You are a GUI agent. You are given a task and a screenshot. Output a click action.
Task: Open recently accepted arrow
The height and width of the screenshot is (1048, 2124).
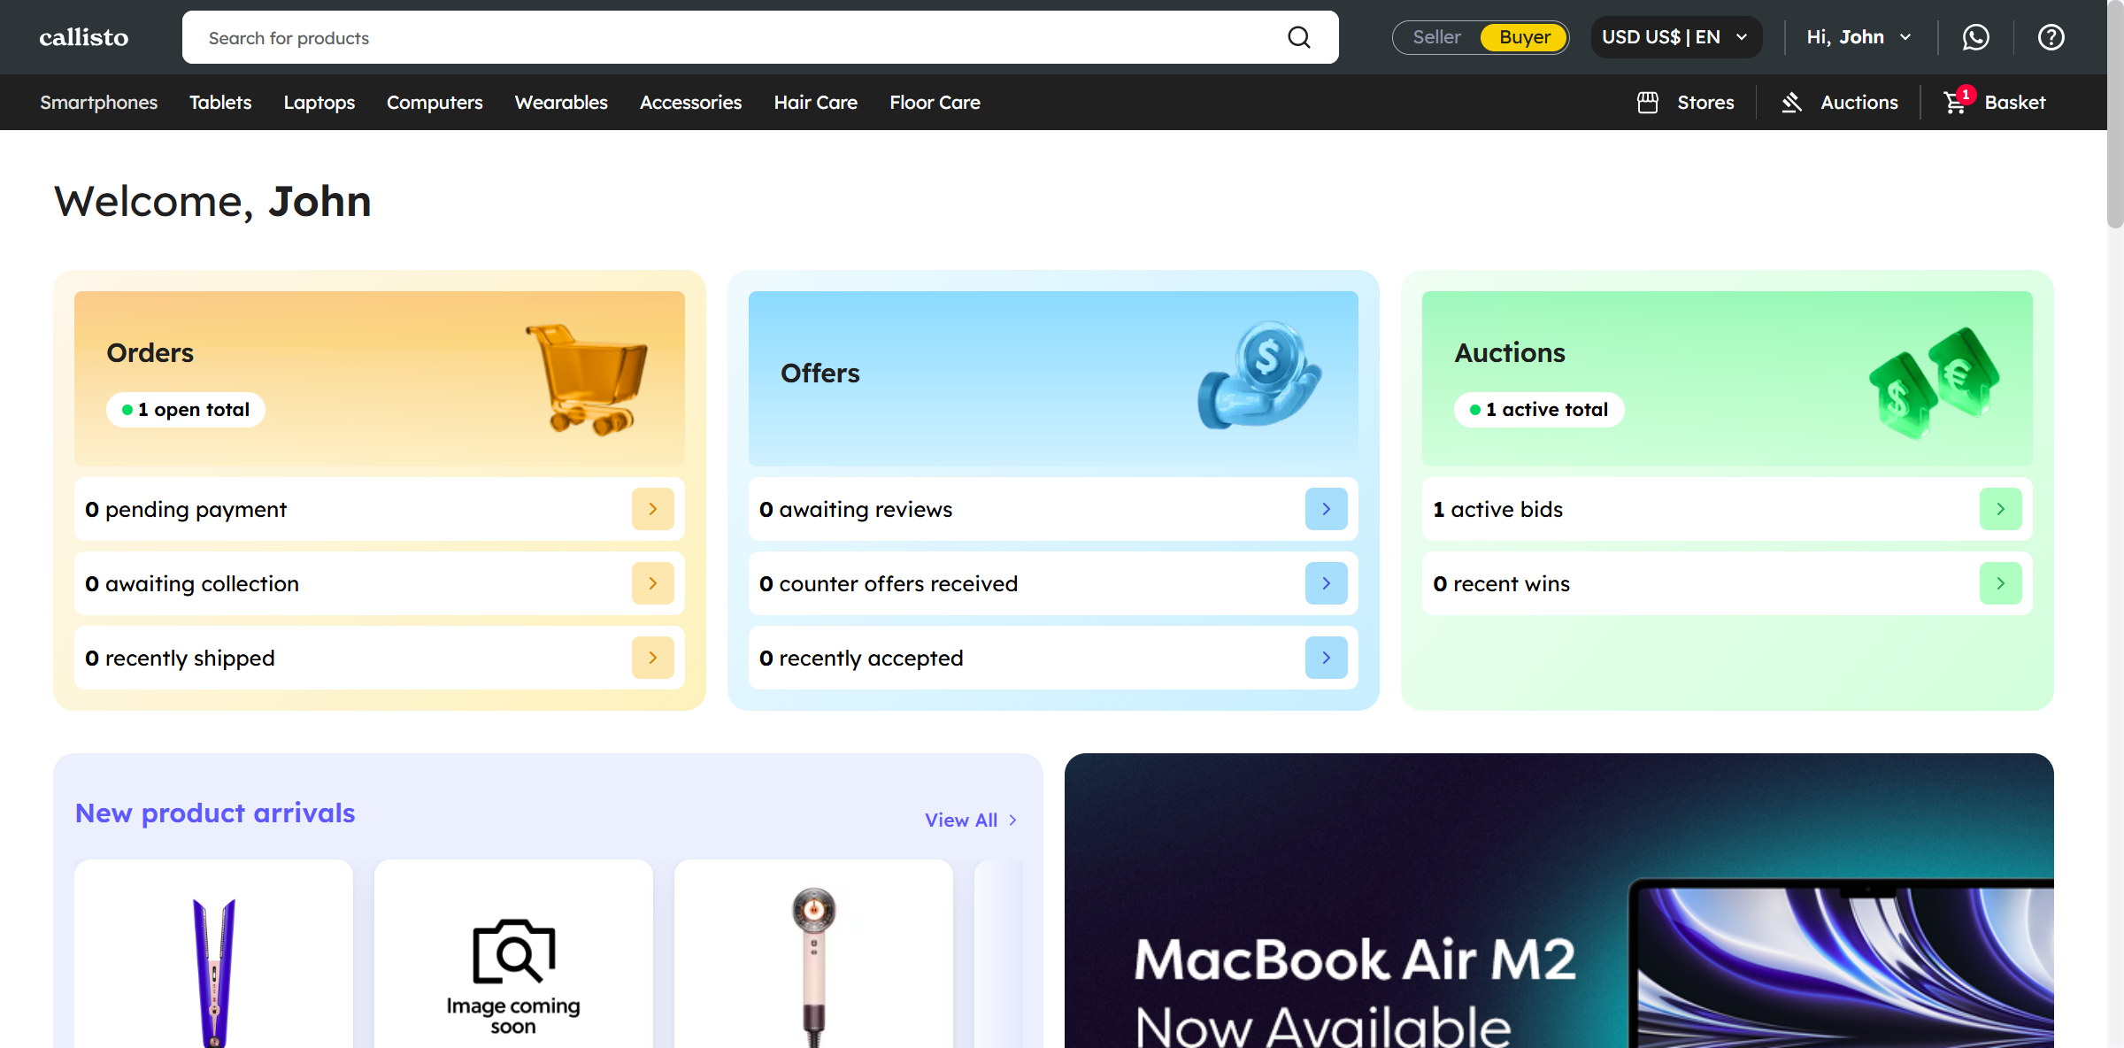click(1327, 658)
